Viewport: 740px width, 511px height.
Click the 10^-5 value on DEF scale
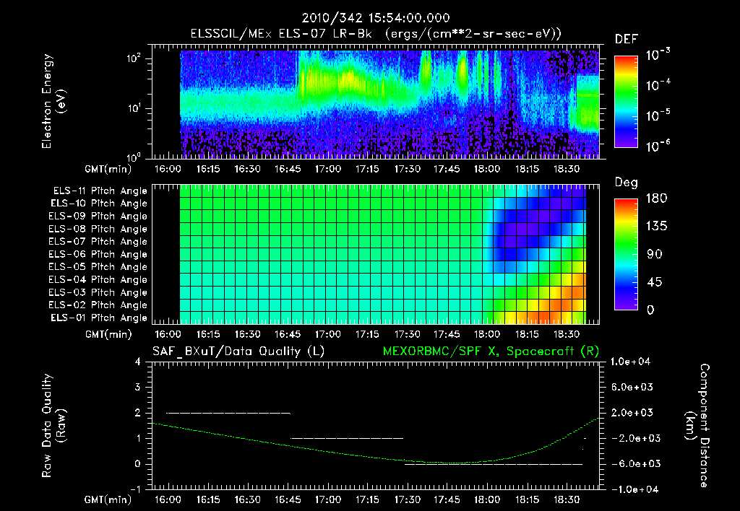point(658,115)
